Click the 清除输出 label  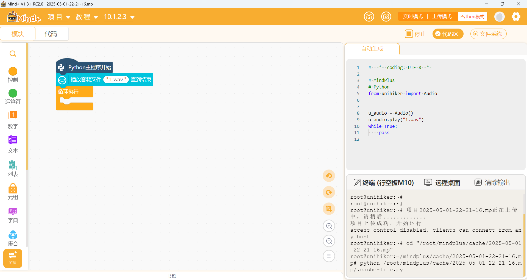tap(497, 183)
